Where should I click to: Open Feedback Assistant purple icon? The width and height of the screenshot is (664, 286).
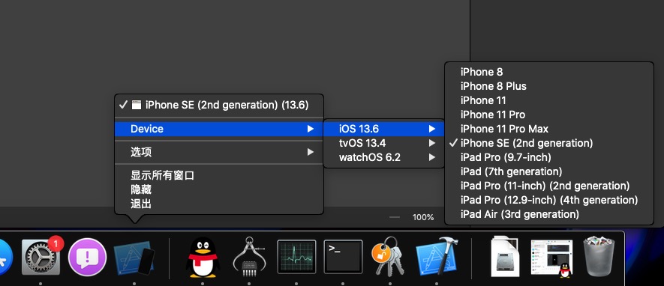pos(87,257)
